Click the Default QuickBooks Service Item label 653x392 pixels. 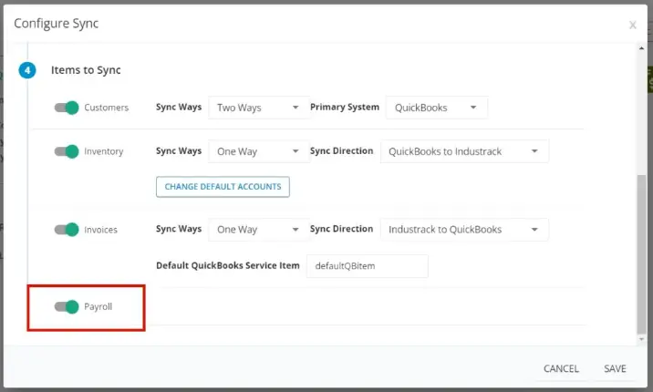pos(228,265)
